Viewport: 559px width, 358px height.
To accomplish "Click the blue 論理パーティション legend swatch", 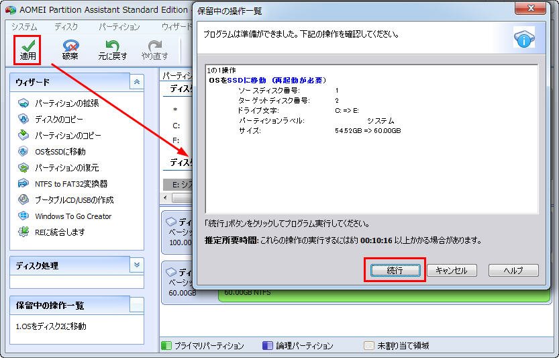I will coord(267,345).
